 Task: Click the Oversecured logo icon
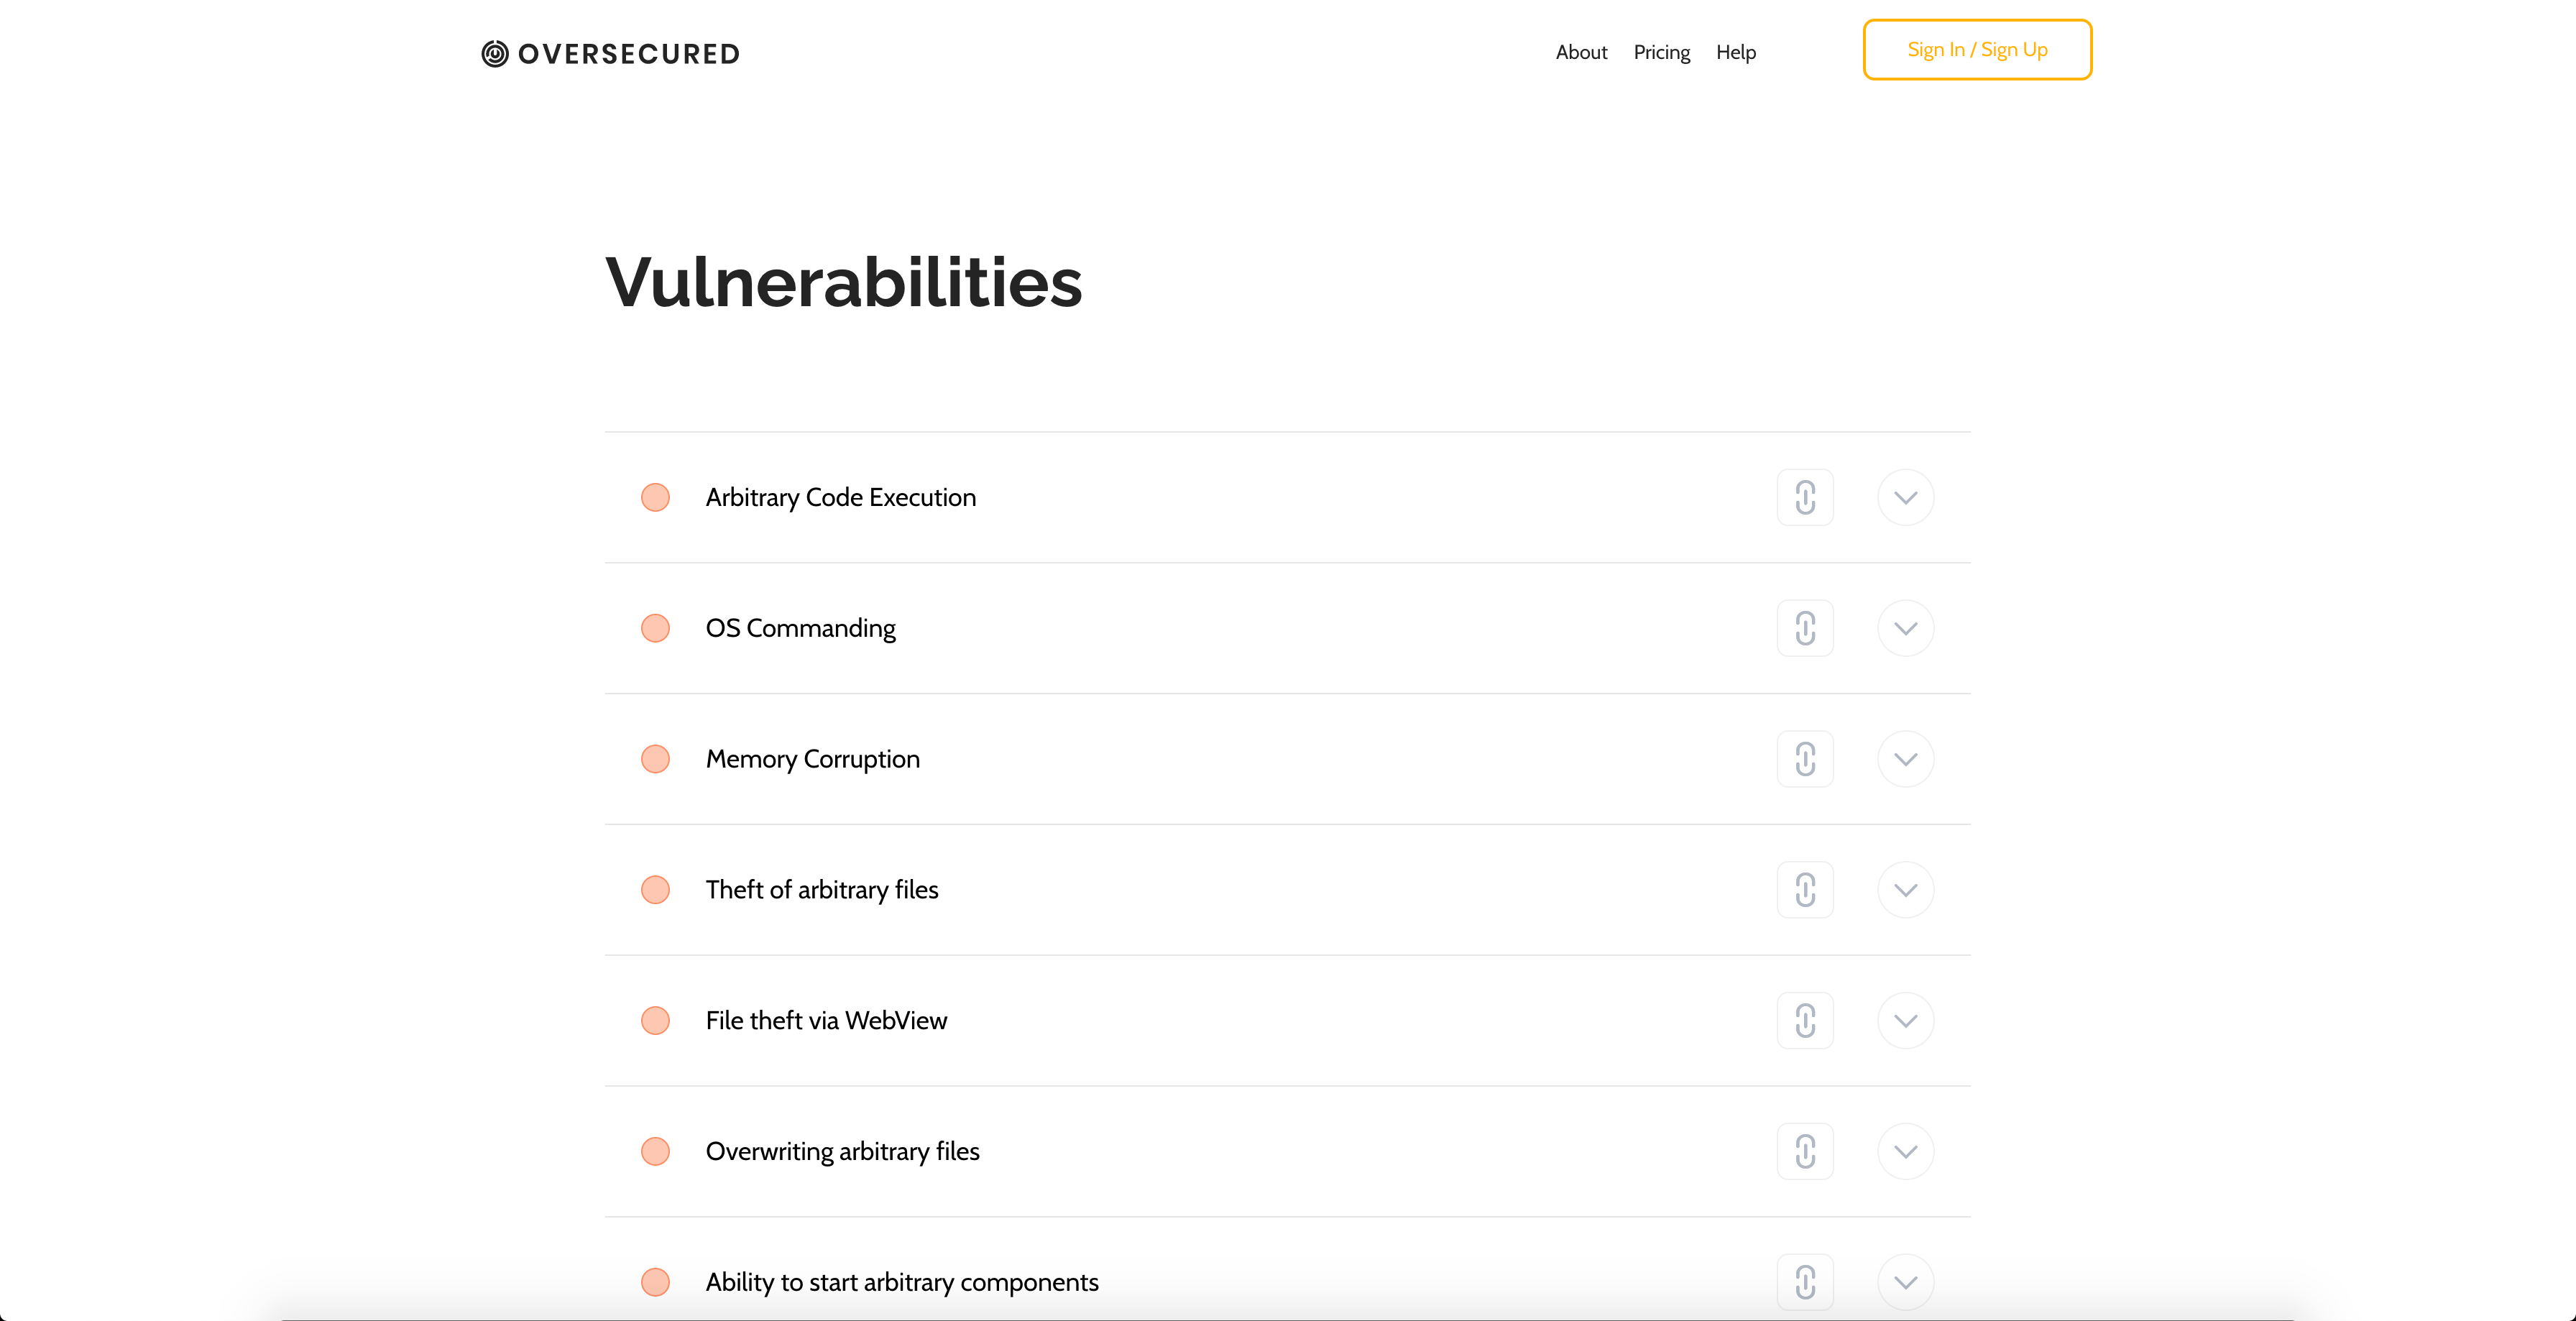pos(494,53)
